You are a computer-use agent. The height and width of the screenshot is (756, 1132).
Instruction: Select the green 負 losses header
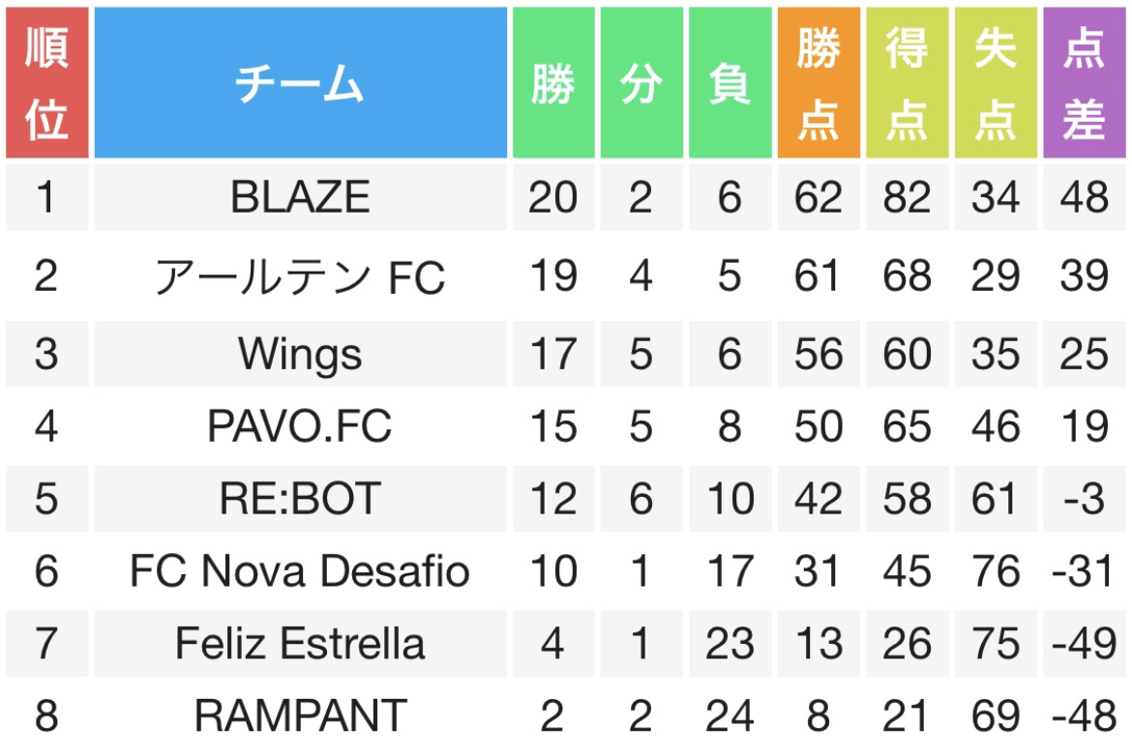(x=730, y=83)
